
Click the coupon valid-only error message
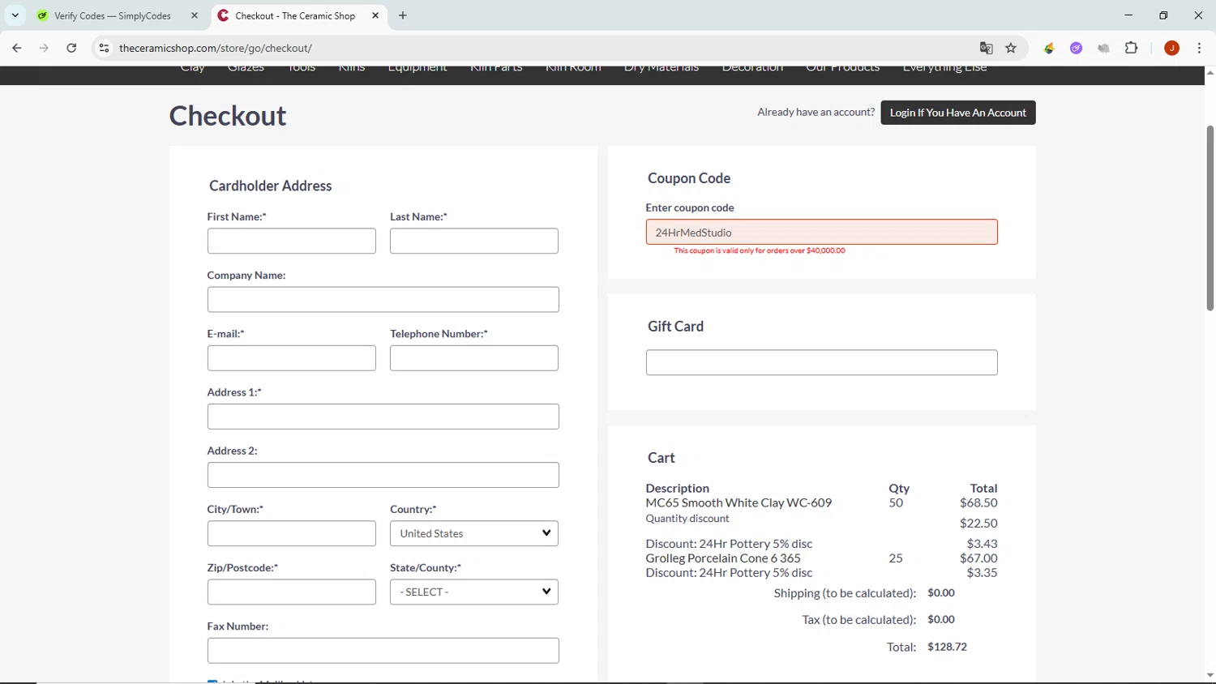click(760, 250)
